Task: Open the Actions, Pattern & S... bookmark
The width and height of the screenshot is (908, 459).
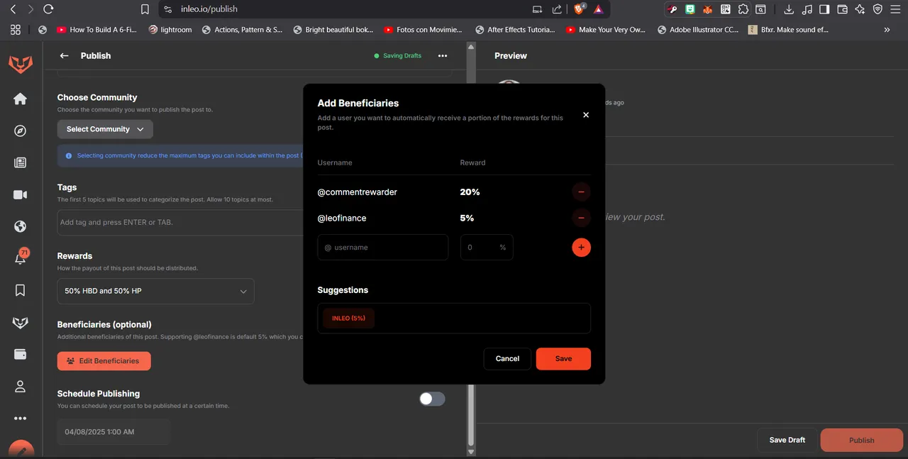Action: [243, 30]
